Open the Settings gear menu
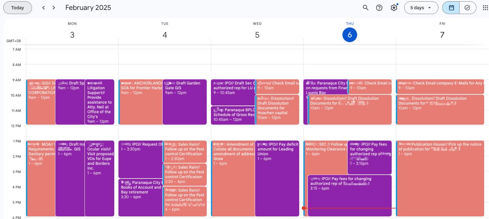 (394, 8)
